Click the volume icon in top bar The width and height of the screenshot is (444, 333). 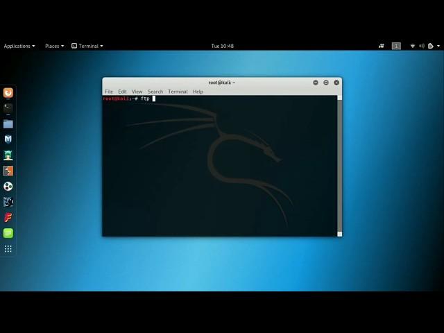click(x=422, y=46)
